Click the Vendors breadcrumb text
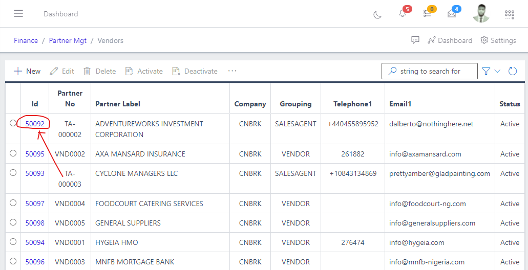This screenshot has height=270, width=528. pos(111,41)
